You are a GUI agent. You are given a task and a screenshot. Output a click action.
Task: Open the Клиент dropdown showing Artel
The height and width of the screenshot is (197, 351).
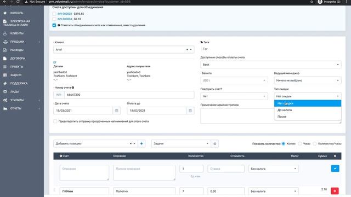click(x=123, y=50)
